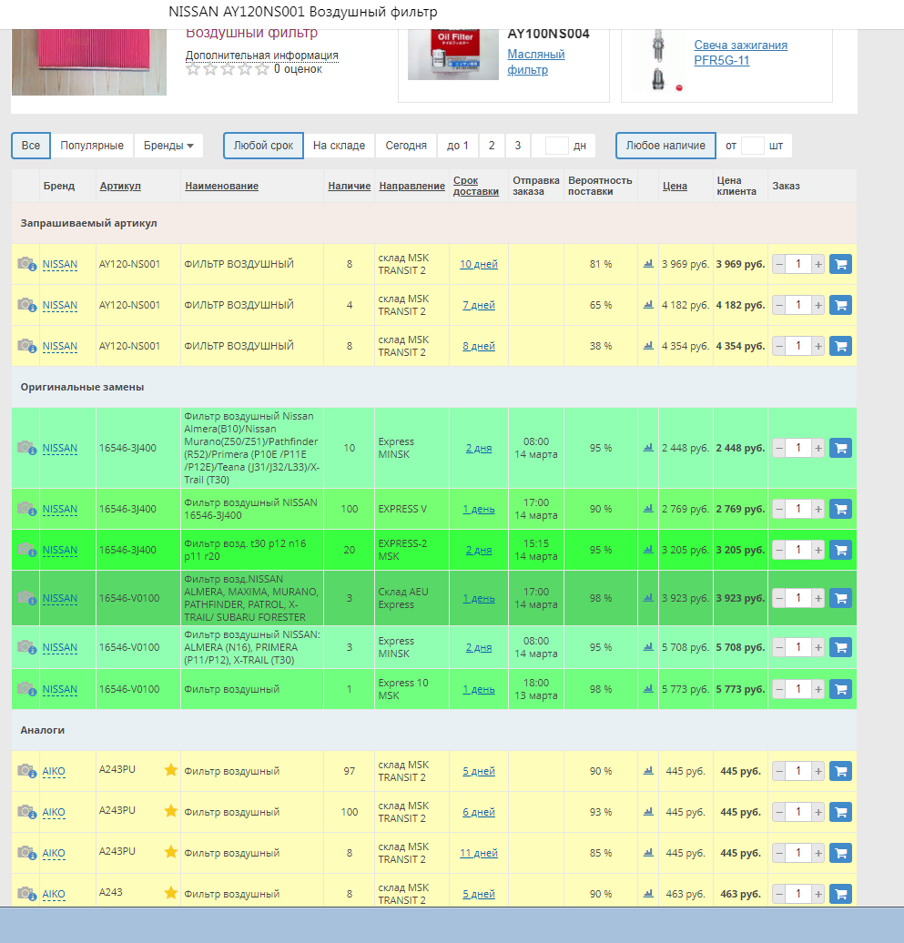Add AIKO A243PU 5 дней item to cart
The width and height of the screenshot is (904, 943).
tap(840, 771)
